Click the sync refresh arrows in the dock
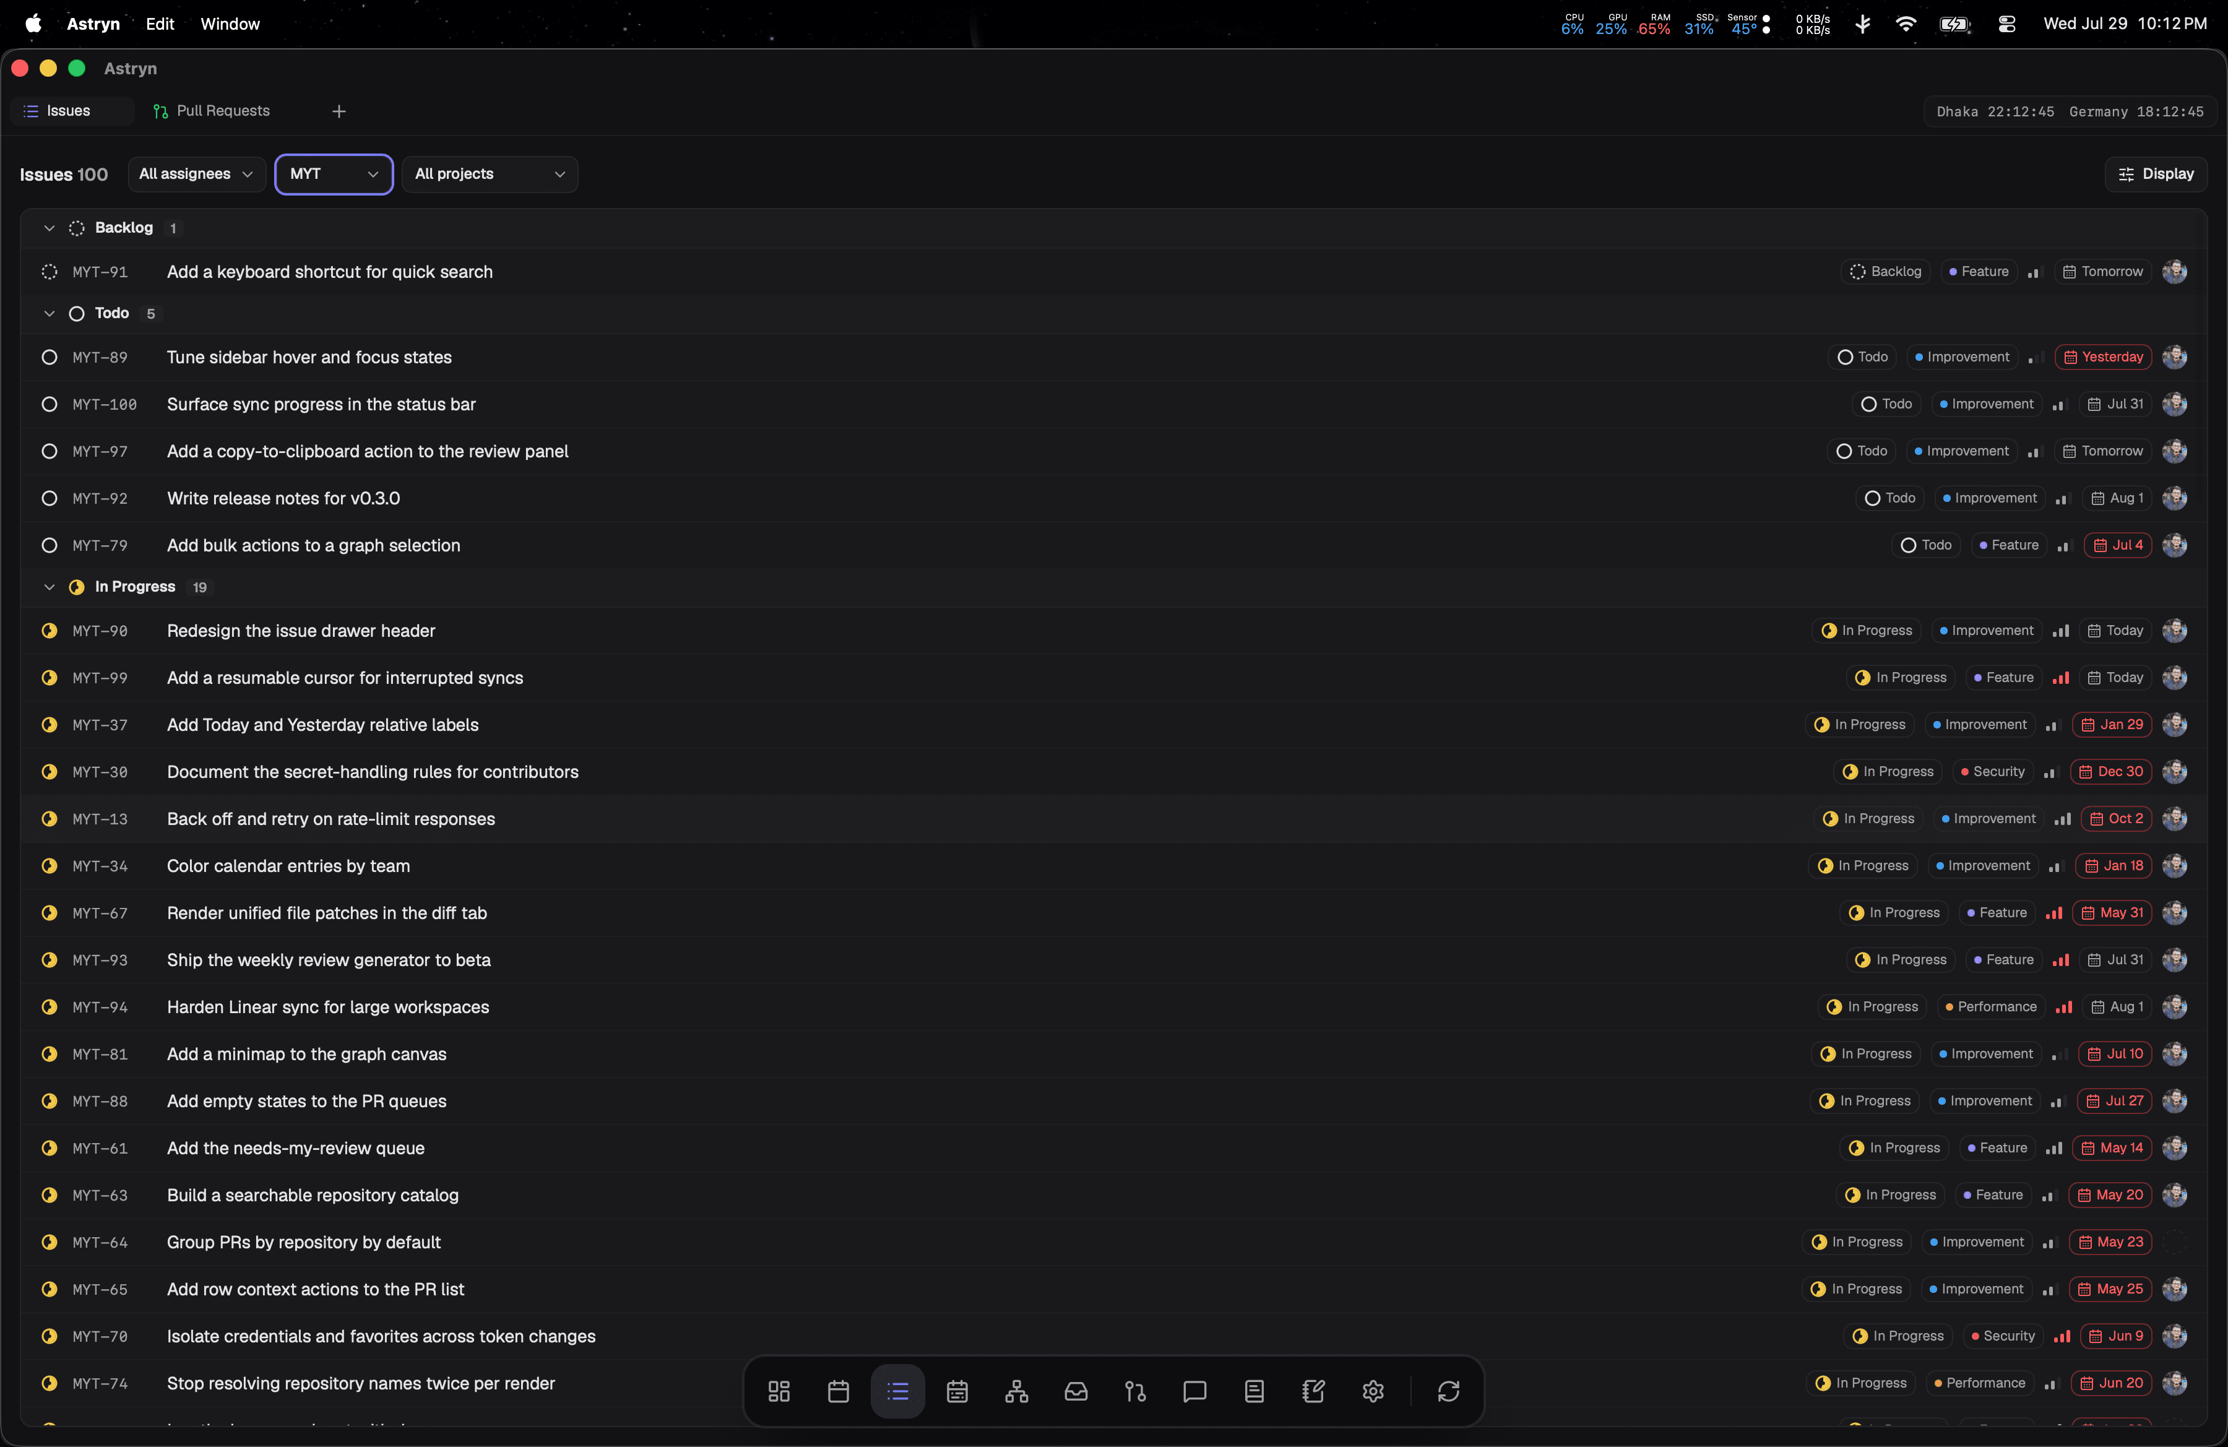 point(1448,1391)
